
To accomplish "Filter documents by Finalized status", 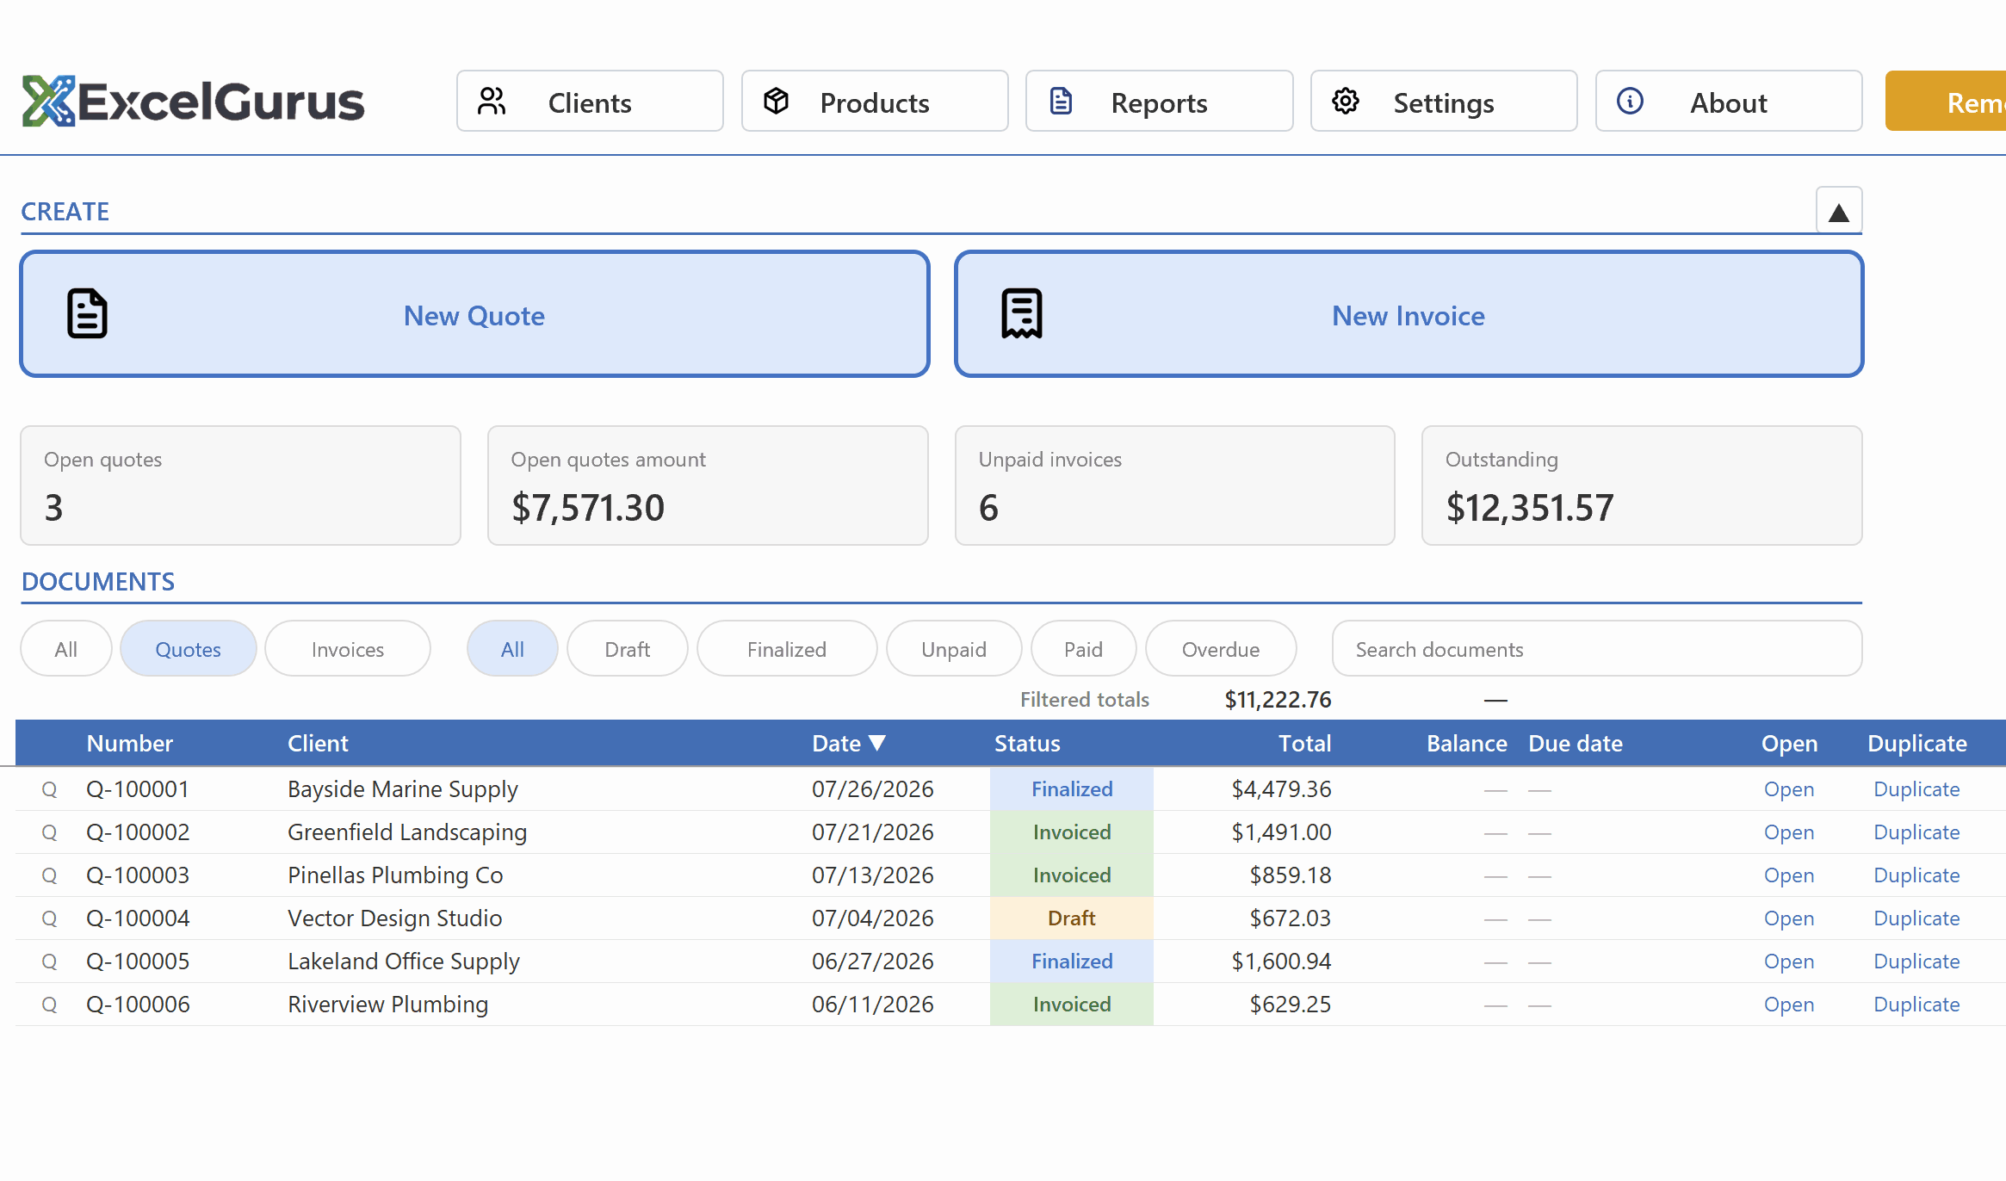I will click(x=787, y=649).
